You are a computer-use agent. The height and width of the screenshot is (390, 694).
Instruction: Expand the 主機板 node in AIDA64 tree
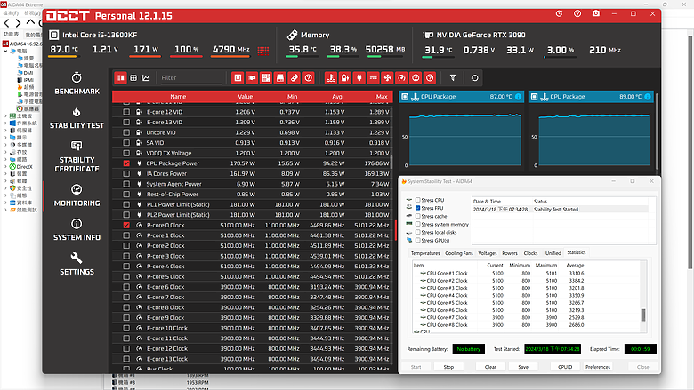(x=5, y=115)
